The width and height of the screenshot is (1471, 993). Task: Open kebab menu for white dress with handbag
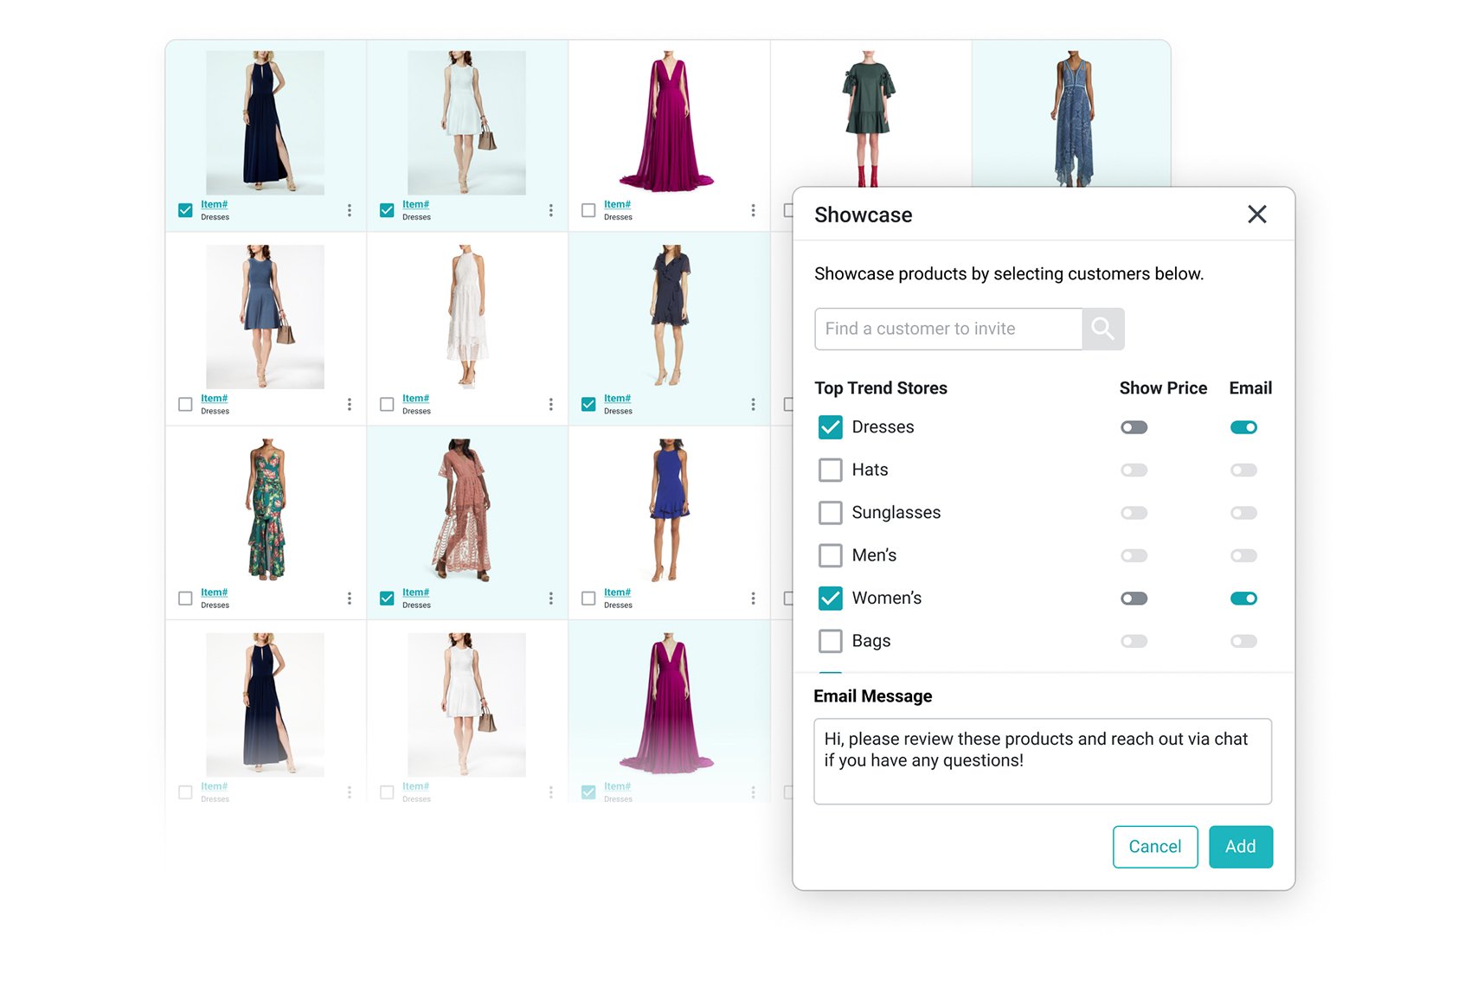pos(551,210)
